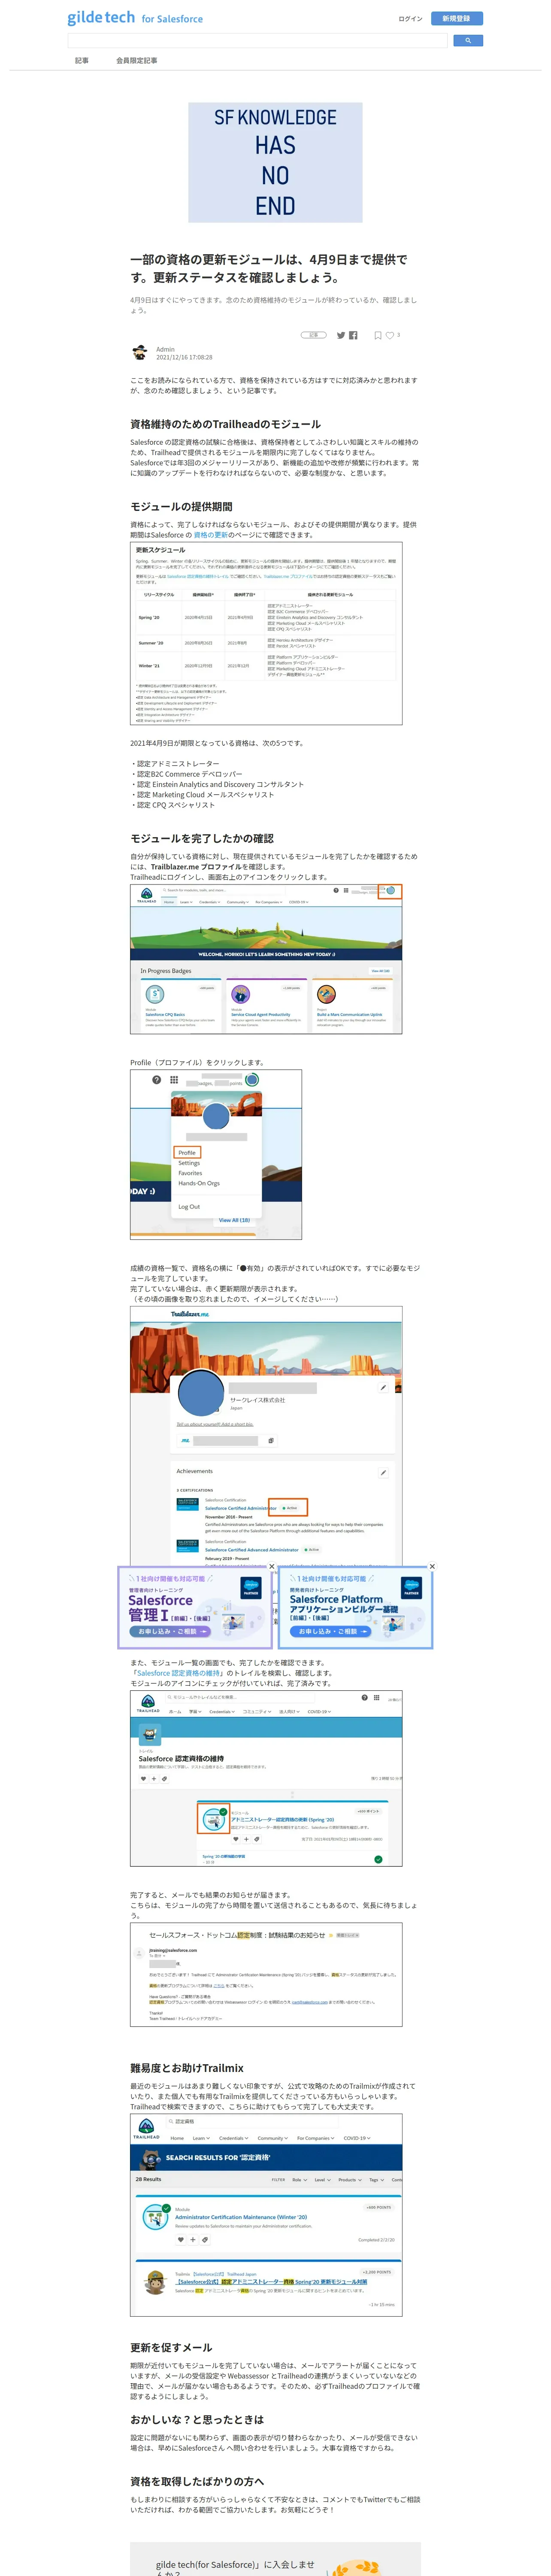Click the 更新を促すメール heading

[171, 2347]
